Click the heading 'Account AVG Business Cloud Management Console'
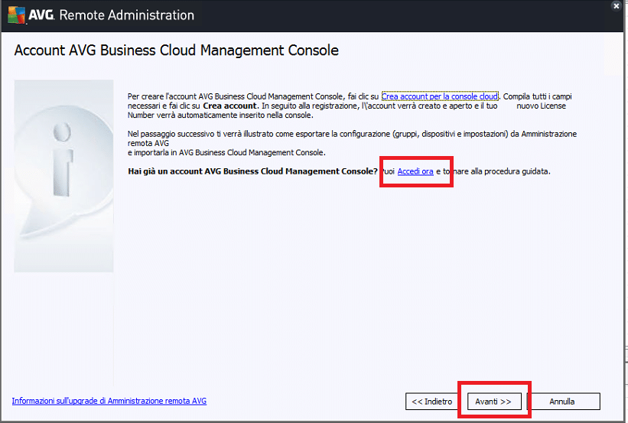 click(176, 50)
